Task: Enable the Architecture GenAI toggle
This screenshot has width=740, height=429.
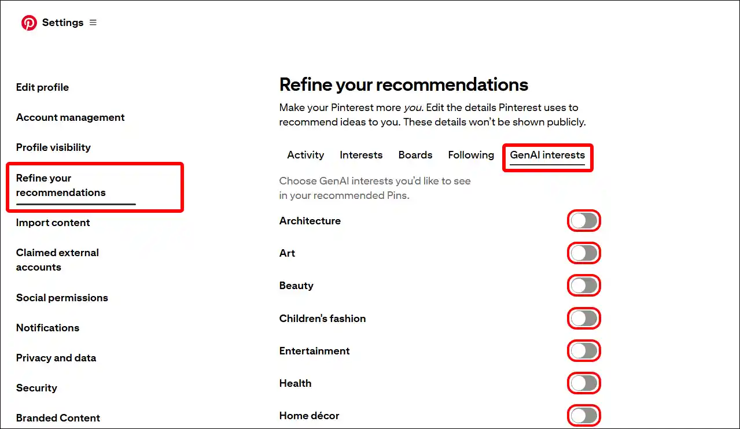Action: [583, 221]
